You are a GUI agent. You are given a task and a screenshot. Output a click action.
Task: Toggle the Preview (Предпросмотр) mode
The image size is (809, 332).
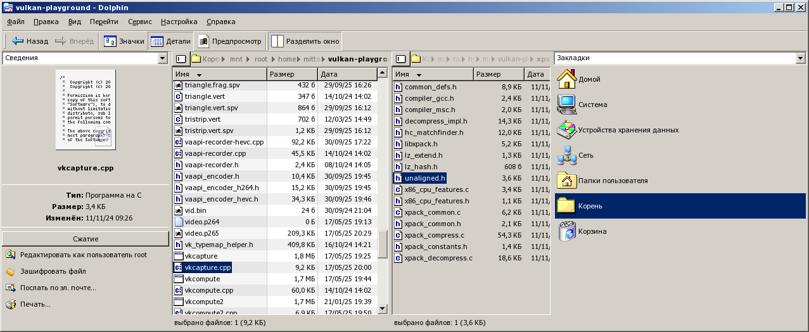(x=229, y=41)
